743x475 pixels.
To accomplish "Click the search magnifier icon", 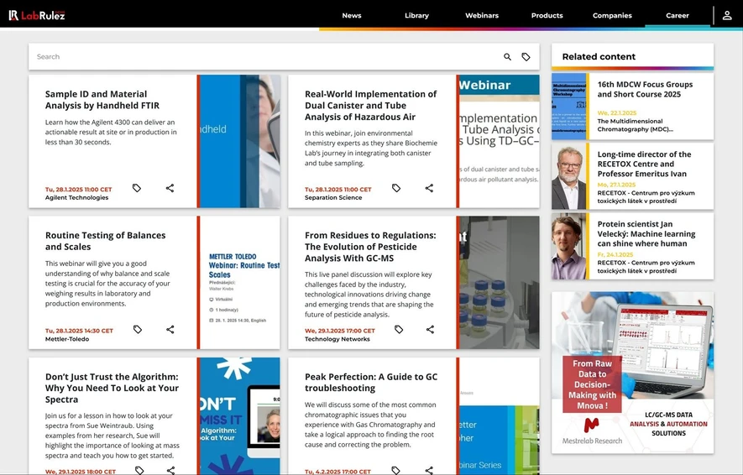I will (x=507, y=57).
